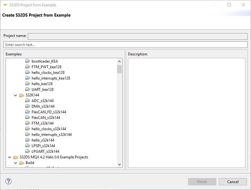This screenshot has height=190, width=251.
Task: Click the Enter search text box
Action: [x=125, y=45]
